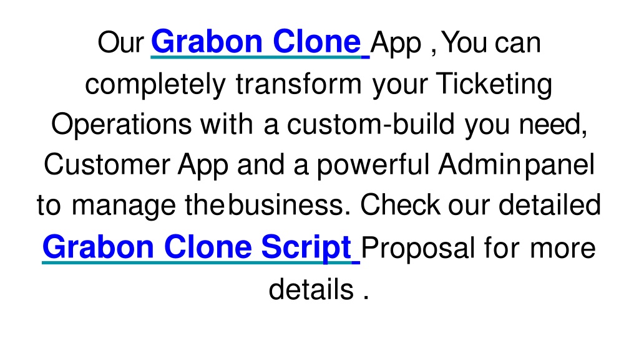Click the word 'App' after first link
The width and height of the screenshot is (639, 359).
point(396,44)
